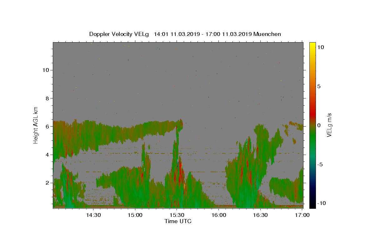
Task: Click the Time UTC axis title
Action: click(178, 221)
